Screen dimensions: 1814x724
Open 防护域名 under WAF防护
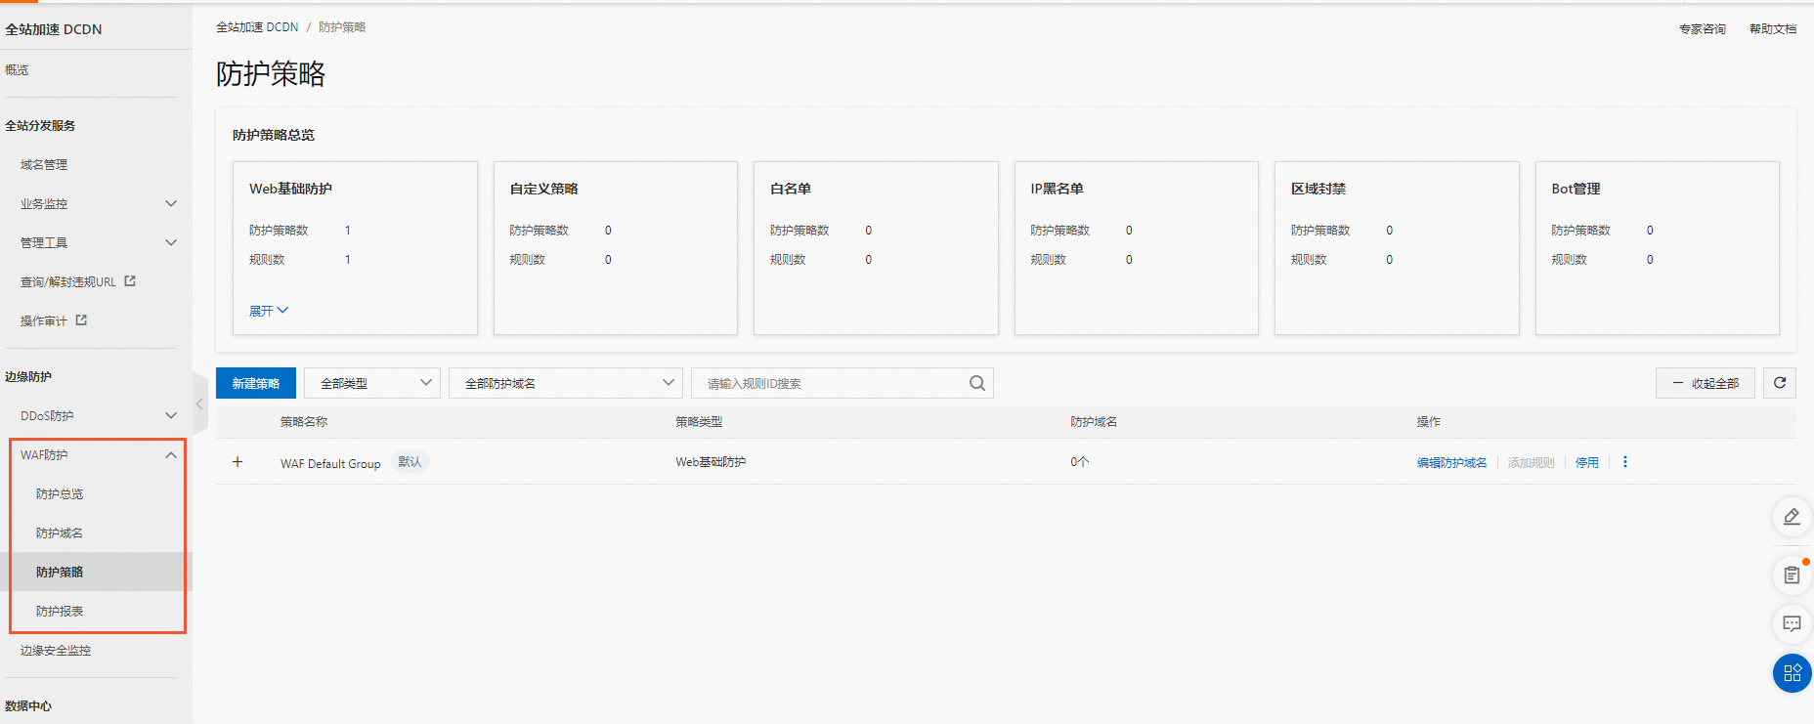(60, 533)
